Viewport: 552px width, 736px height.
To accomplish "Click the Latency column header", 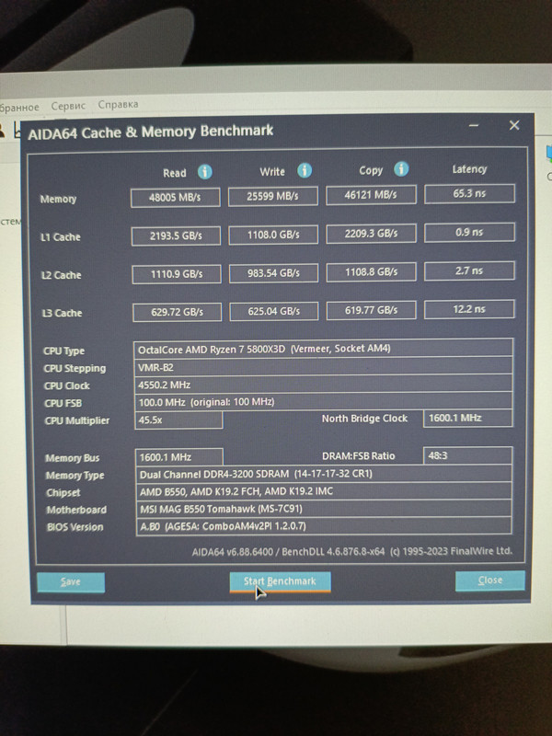I will (469, 169).
